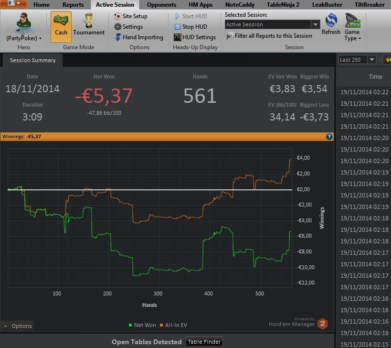Click Filter all Reports to this Session
This screenshot has height=348, width=391.
[269, 36]
